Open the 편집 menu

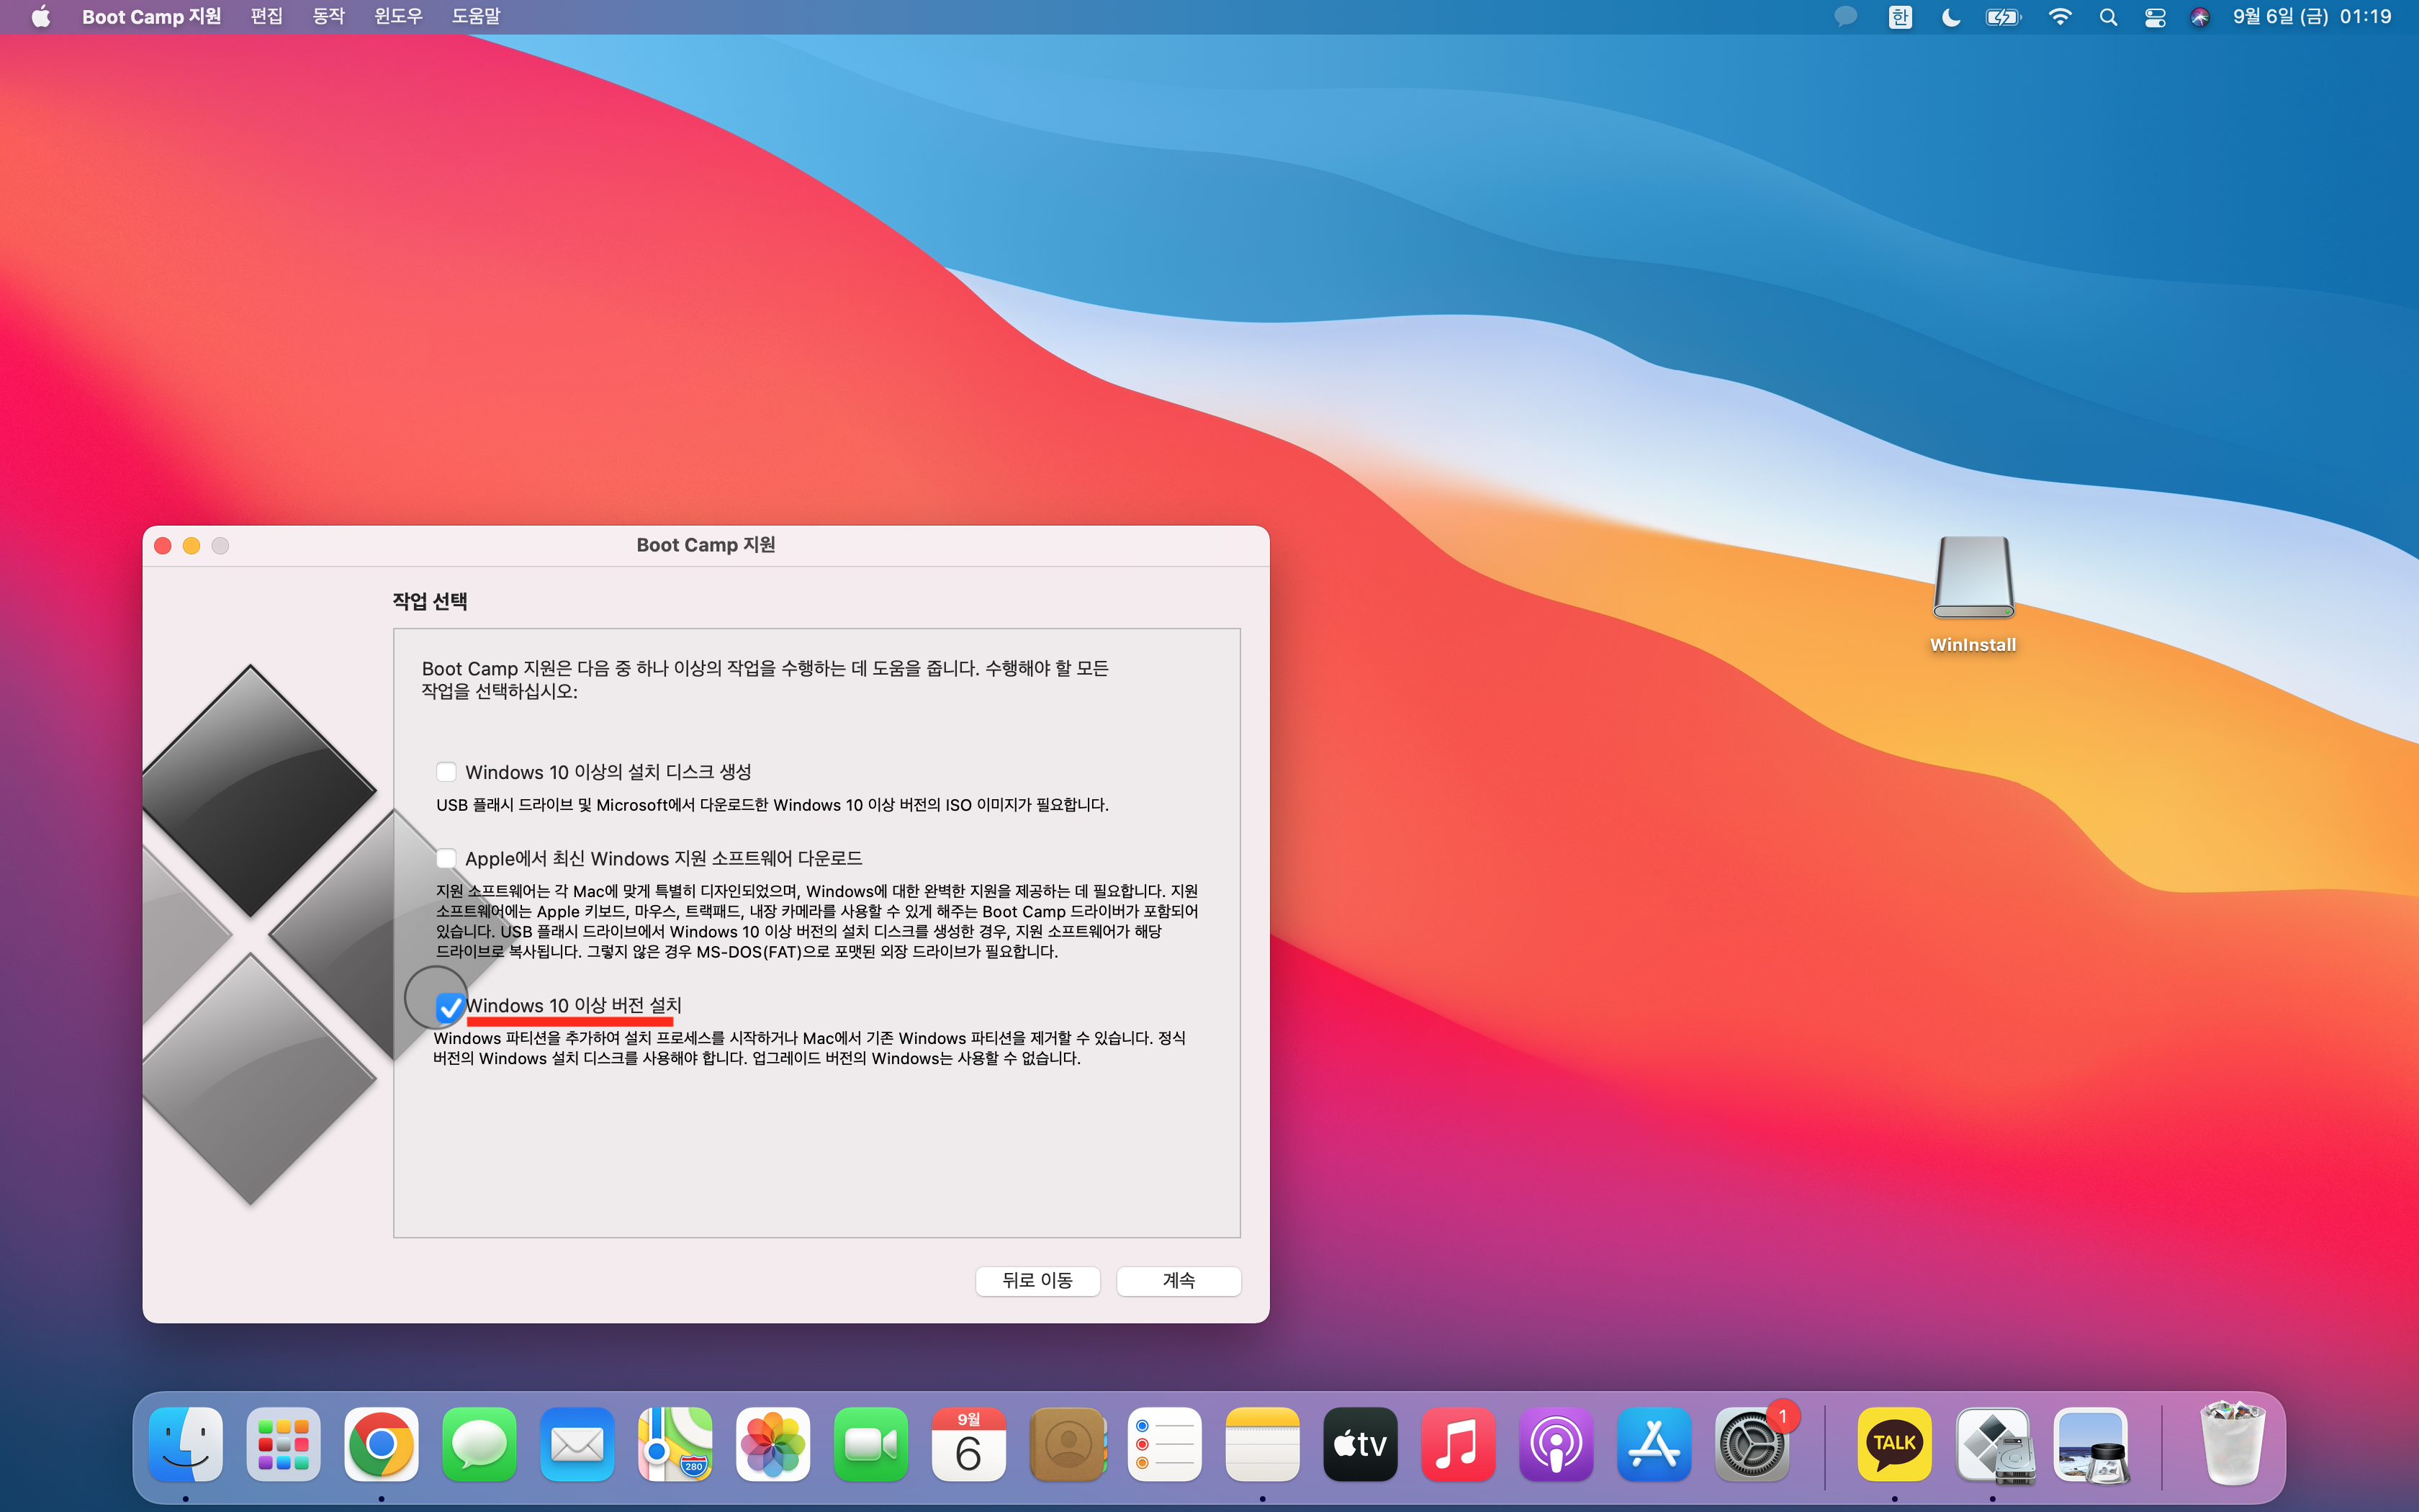[267, 17]
